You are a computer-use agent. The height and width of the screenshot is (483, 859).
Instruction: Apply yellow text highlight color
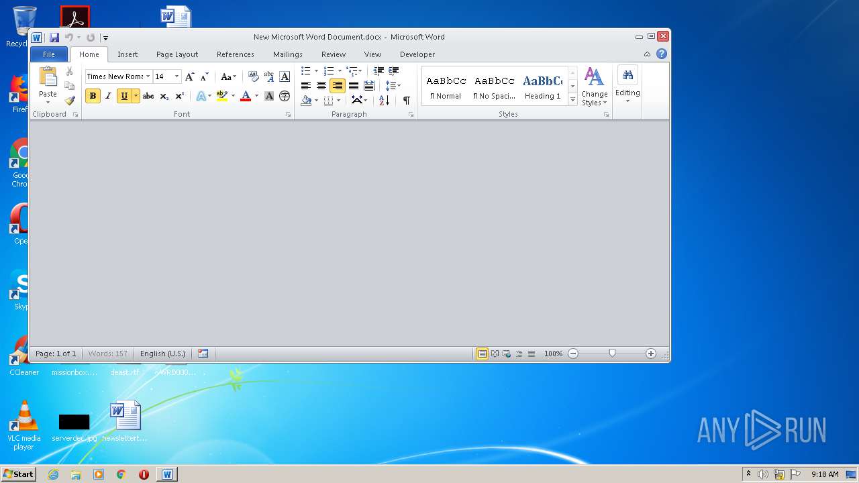pos(222,96)
